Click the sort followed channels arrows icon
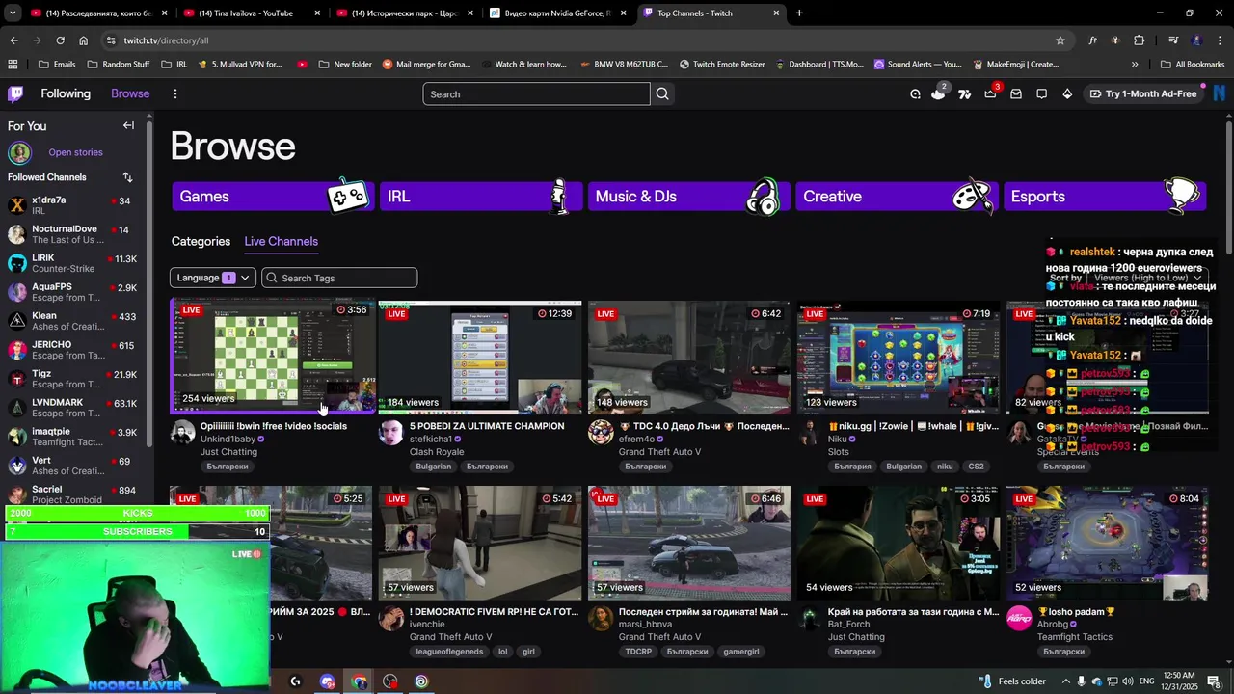The height and width of the screenshot is (694, 1234). point(127,177)
